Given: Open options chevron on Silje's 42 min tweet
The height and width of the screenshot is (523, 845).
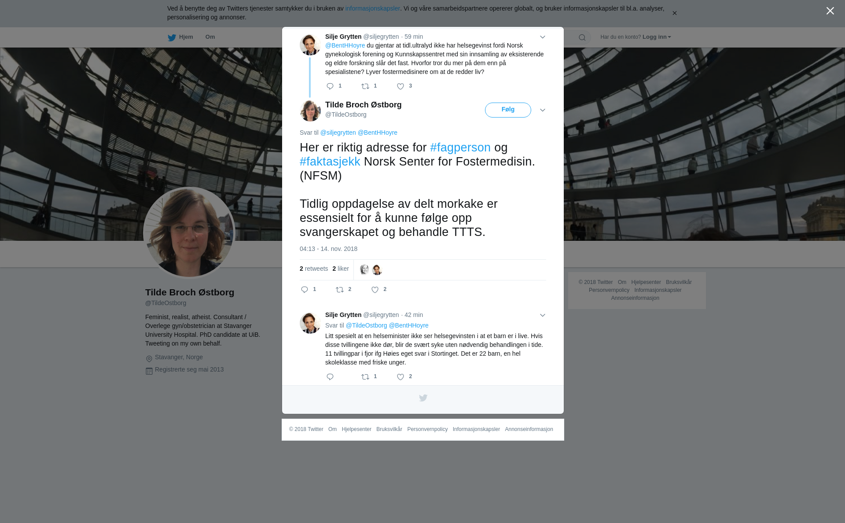Looking at the screenshot, I should tap(543, 315).
